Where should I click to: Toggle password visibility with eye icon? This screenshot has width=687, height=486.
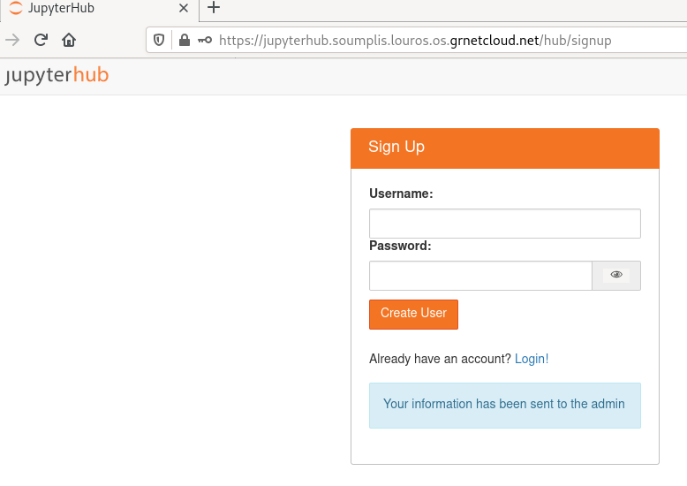(x=616, y=275)
